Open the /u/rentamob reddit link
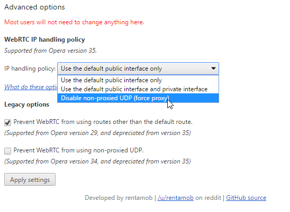This screenshot has height=212, width=290. coord(176,198)
